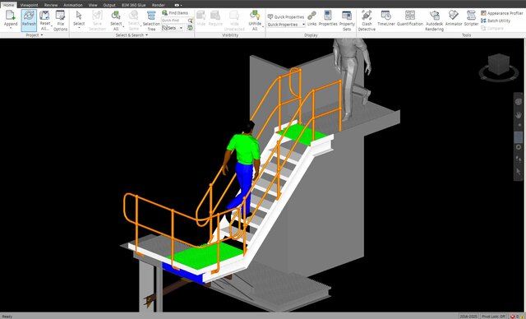
Task: Open the Animator tool
Action: tap(454, 18)
